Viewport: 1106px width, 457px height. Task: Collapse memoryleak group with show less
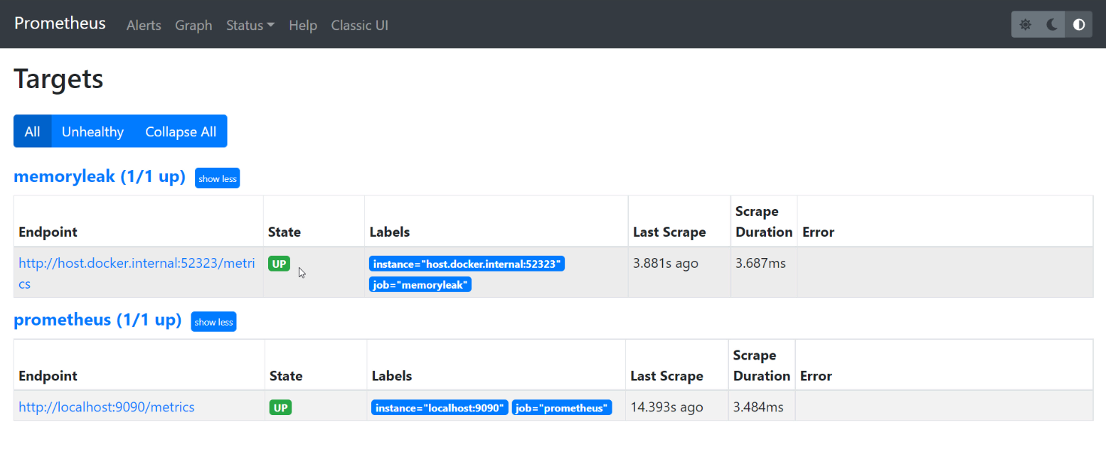point(217,178)
